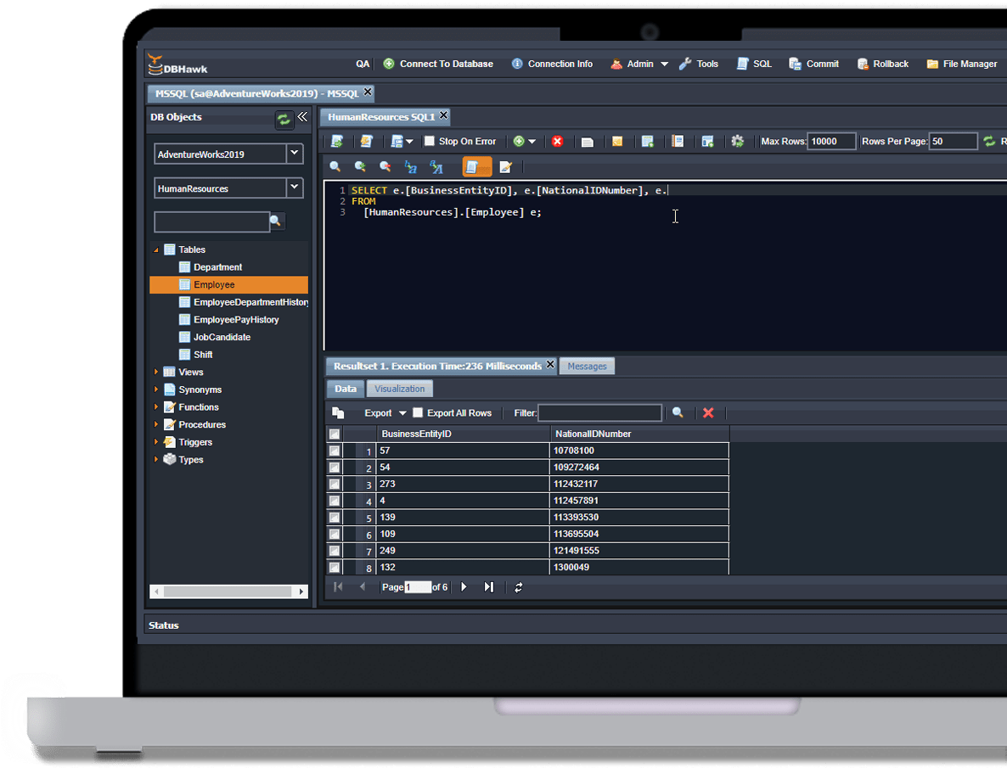Viewport: 1007px width, 768px height.
Task: Jump to last results page
Action: tap(489, 587)
